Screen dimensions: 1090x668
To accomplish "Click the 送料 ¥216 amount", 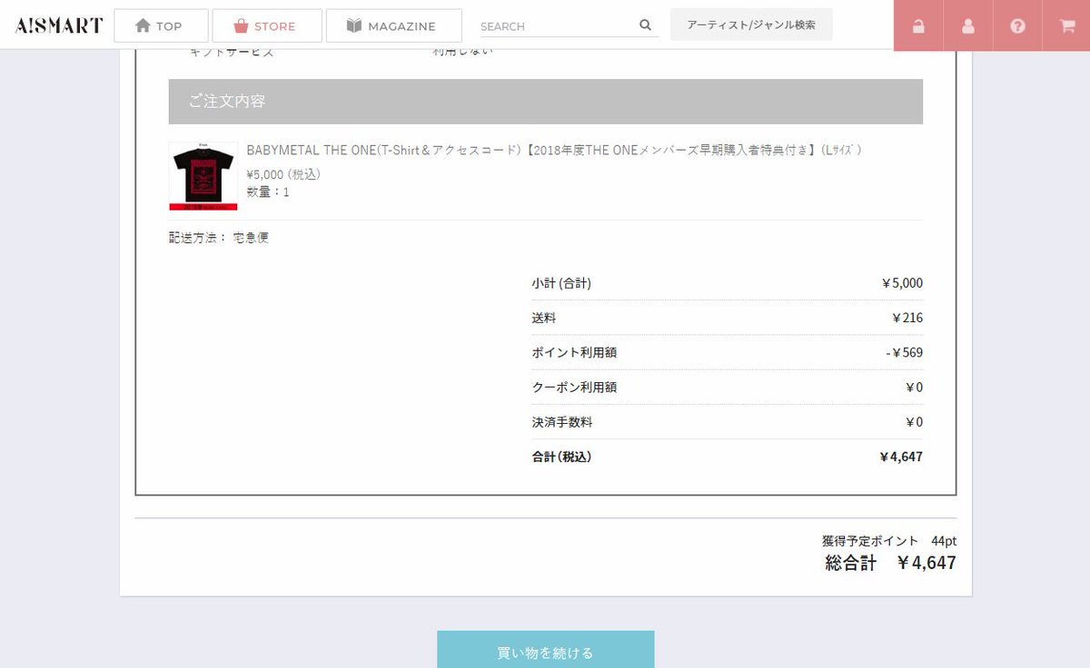I will click(x=907, y=318).
